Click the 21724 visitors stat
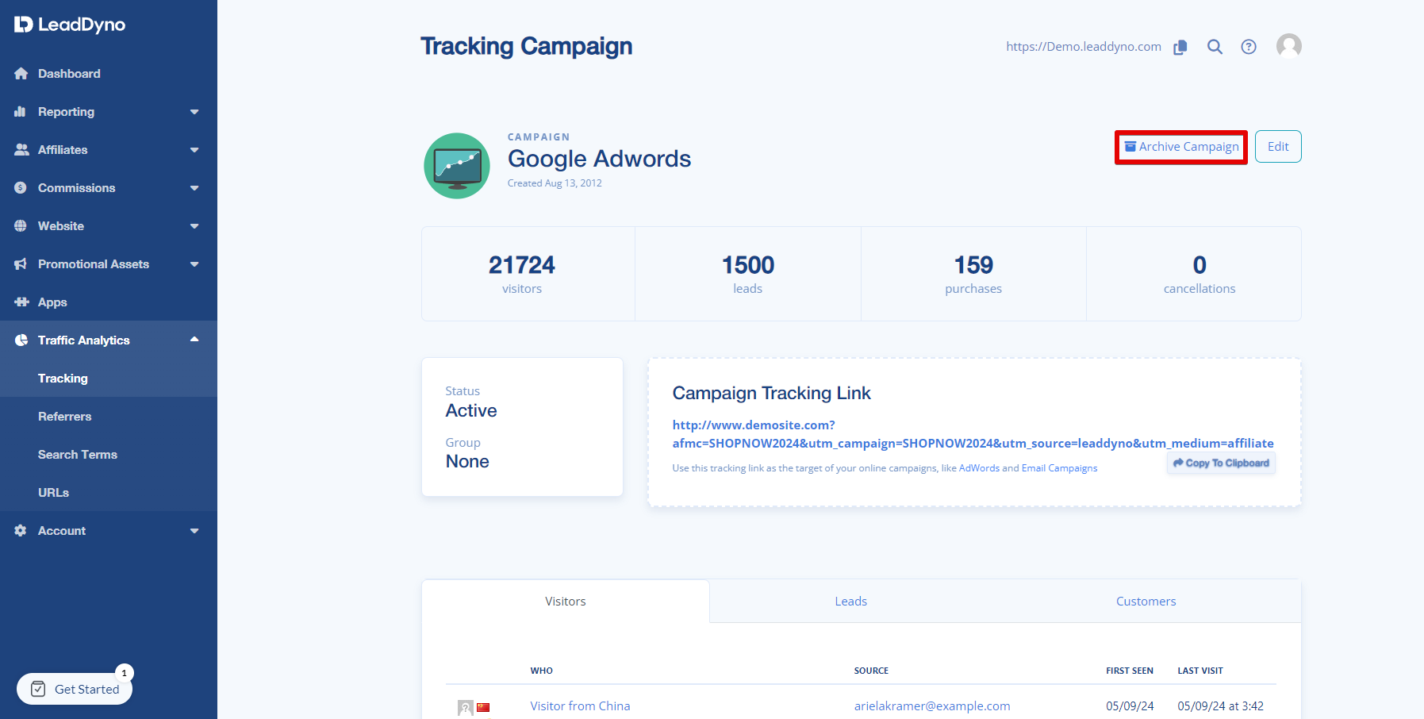Screen dimensions: 1424x719 [522, 274]
